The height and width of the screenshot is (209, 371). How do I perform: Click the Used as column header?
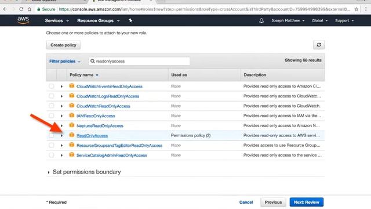(179, 75)
